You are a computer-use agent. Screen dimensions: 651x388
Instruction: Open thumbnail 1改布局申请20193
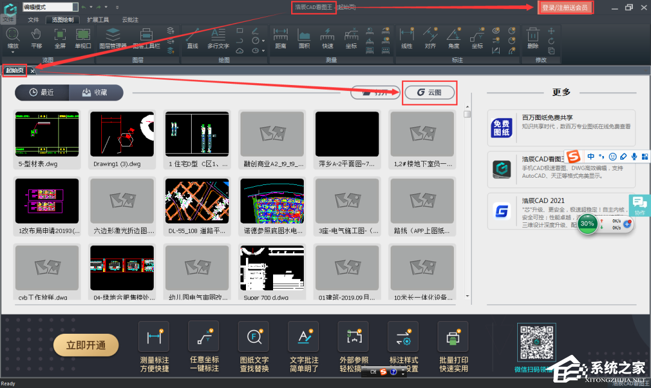tap(47, 201)
